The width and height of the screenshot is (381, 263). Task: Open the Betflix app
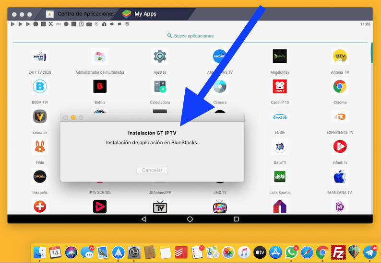100,86
